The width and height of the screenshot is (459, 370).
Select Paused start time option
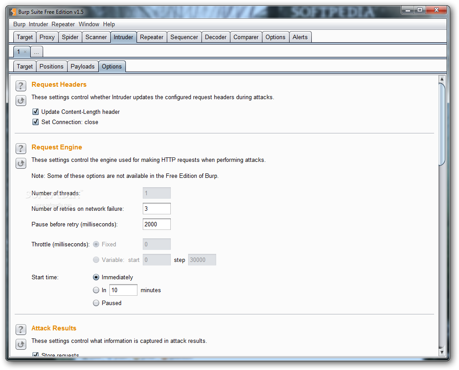pos(96,303)
